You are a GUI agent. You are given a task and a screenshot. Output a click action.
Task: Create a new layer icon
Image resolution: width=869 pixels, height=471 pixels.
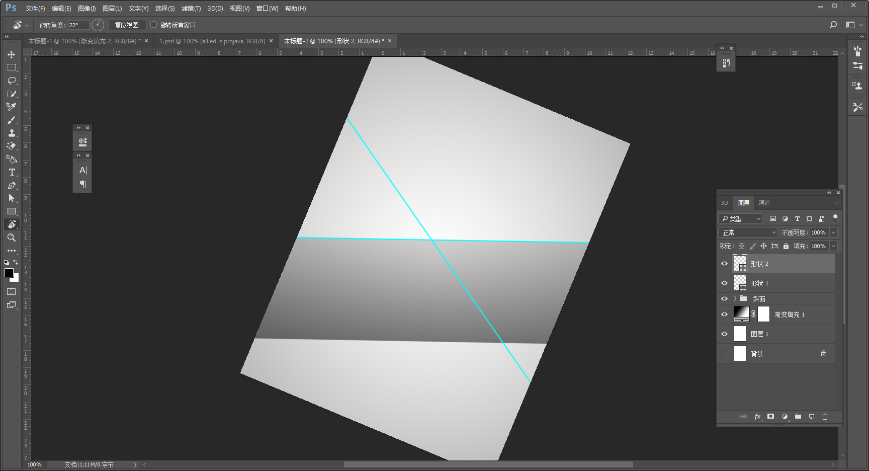tap(811, 417)
